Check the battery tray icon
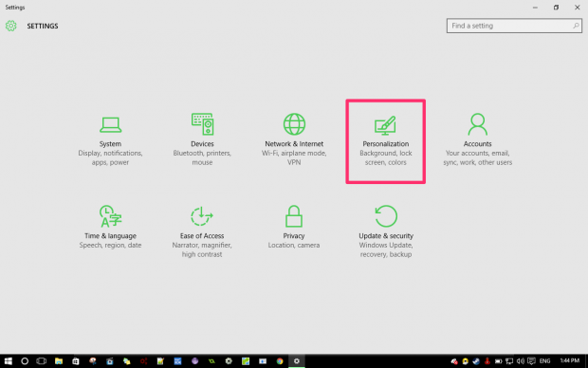This screenshot has width=588, height=368. [498, 361]
